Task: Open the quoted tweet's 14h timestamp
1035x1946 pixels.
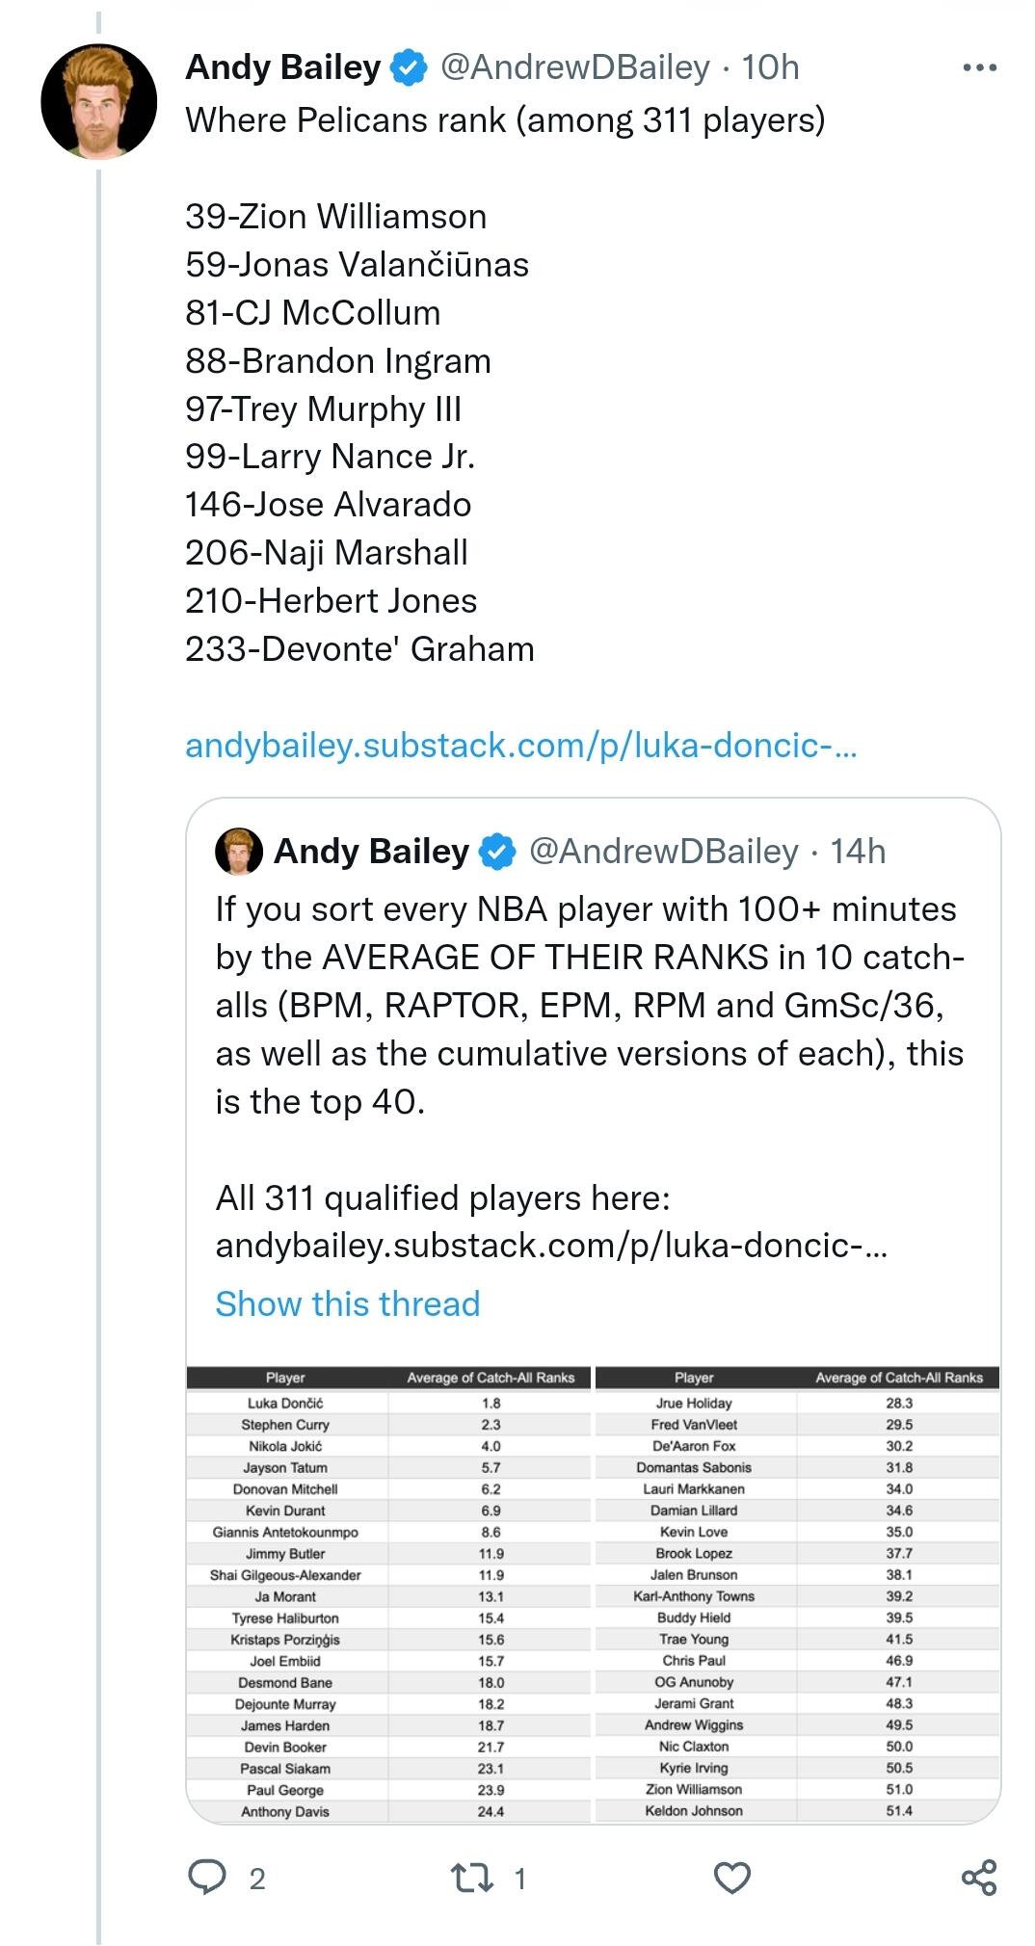Action: [858, 852]
